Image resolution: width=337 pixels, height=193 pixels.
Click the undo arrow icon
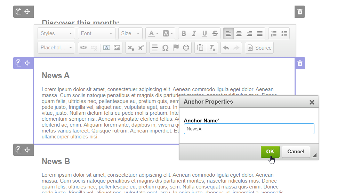pyautogui.click(x=226, y=48)
